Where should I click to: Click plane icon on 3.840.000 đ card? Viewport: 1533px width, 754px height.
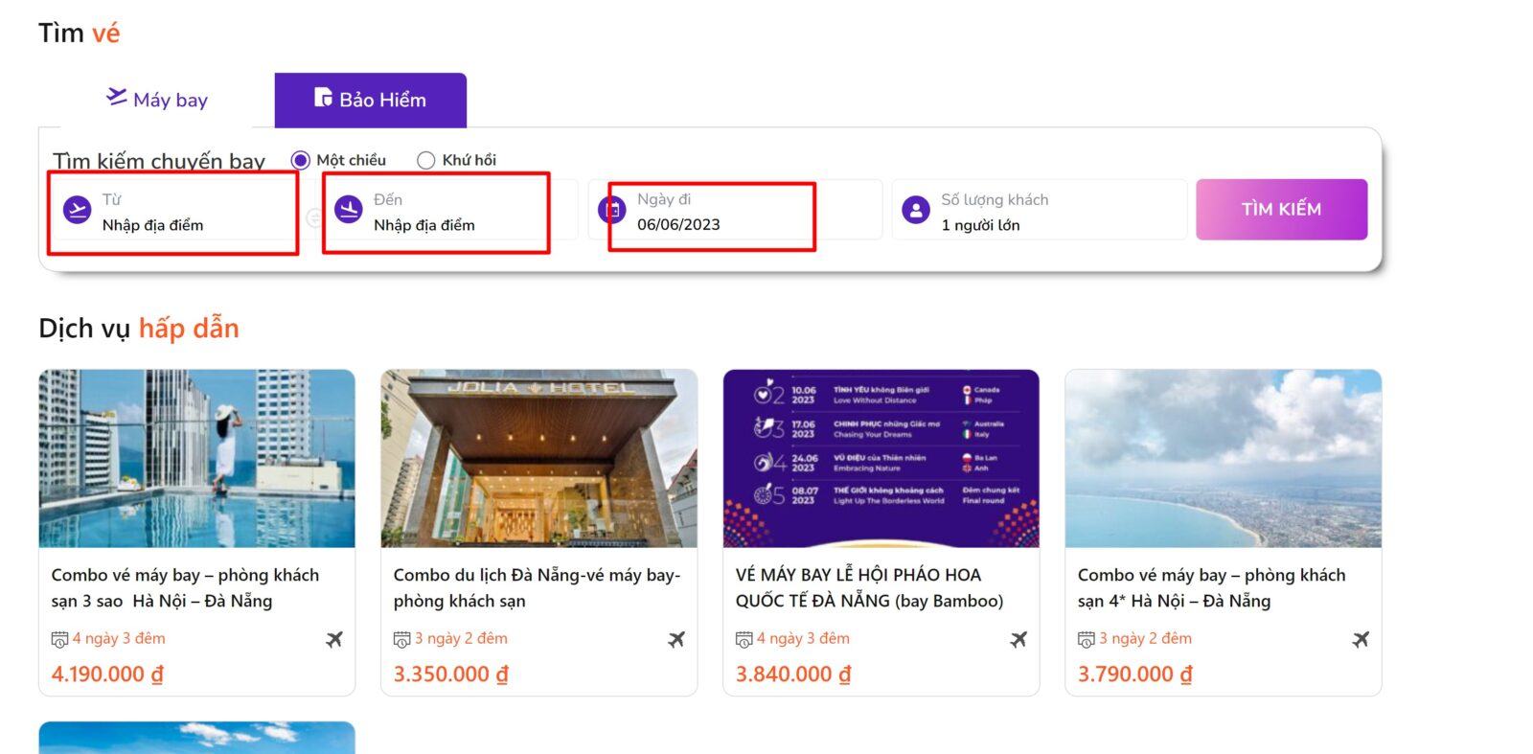point(1018,639)
